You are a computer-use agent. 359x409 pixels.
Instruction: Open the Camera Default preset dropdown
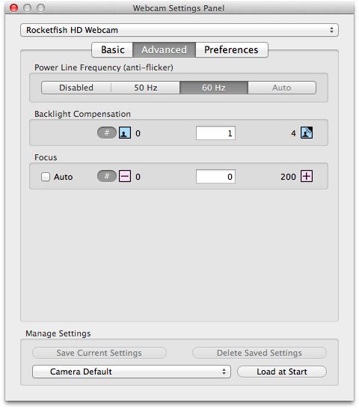(x=132, y=372)
